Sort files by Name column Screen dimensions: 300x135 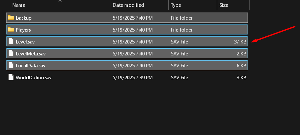click(19, 5)
